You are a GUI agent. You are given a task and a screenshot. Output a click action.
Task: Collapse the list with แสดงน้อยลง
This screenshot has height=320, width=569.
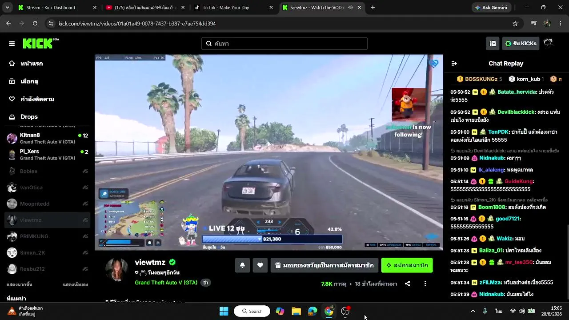point(76,284)
